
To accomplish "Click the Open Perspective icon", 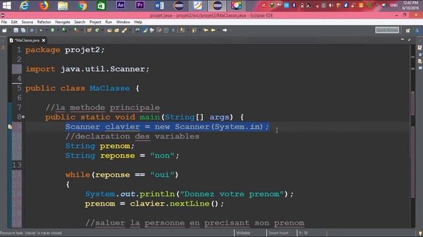I will (x=408, y=30).
